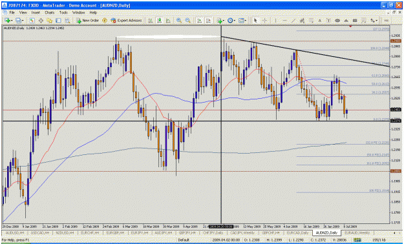The width and height of the screenshot is (404, 244).
Task: Expand the Arrows dropdown arrow
Action: (x=377, y=21)
